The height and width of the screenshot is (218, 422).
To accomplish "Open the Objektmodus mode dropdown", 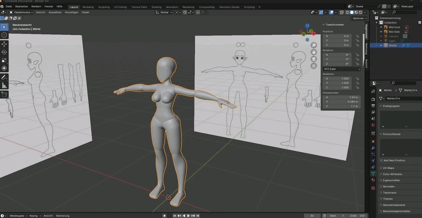I will pos(21,13).
